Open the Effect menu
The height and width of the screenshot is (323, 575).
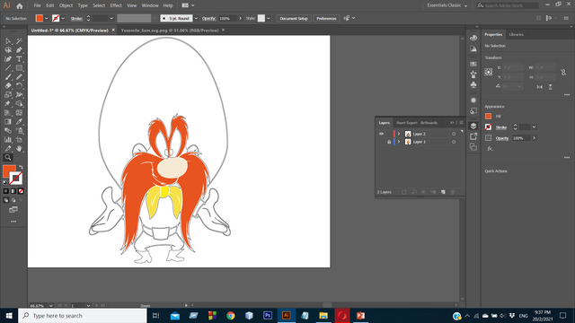click(x=116, y=5)
